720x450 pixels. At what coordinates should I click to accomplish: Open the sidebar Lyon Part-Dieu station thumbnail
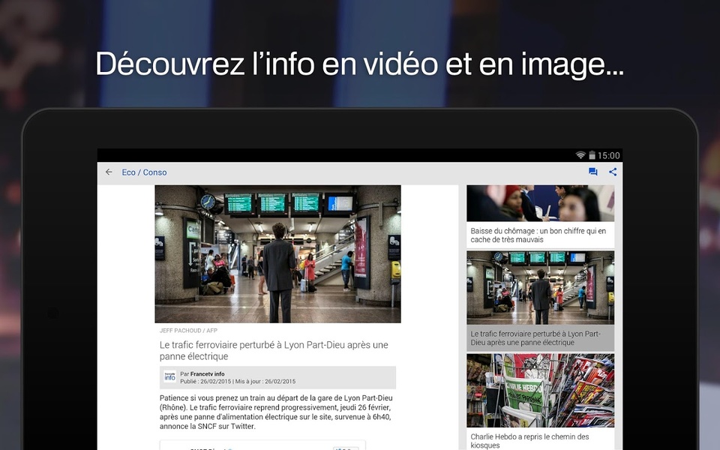pyautogui.click(x=541, y=287)
